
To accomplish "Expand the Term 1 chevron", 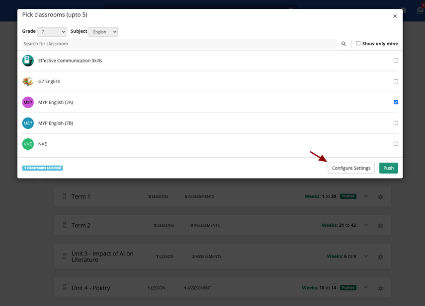I will [366, 196].
